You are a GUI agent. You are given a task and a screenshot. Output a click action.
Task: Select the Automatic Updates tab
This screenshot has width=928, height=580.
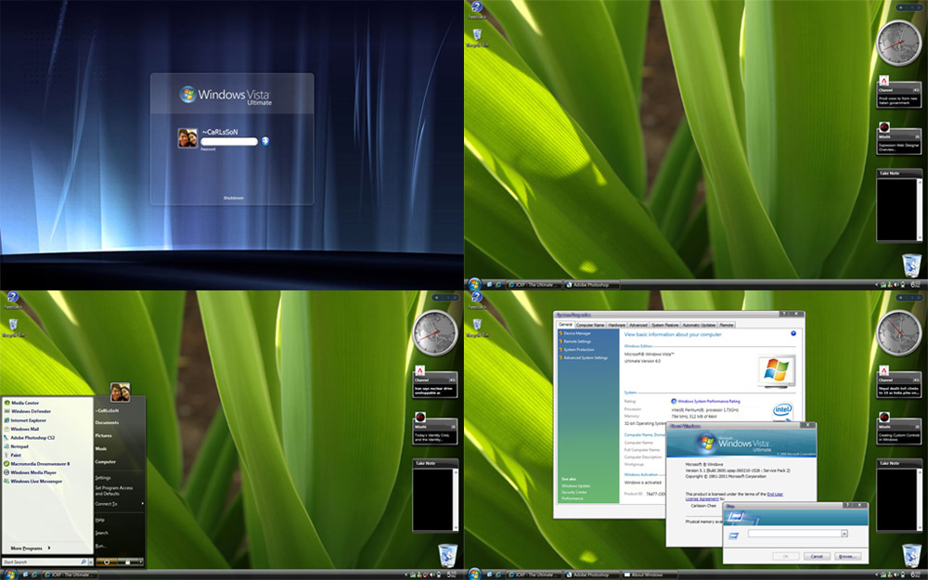[699, 325]
